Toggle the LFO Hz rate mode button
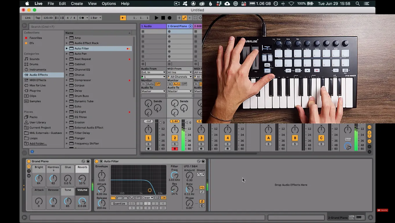The width and height of the screenshot is (395, 223). click(202, 187)
